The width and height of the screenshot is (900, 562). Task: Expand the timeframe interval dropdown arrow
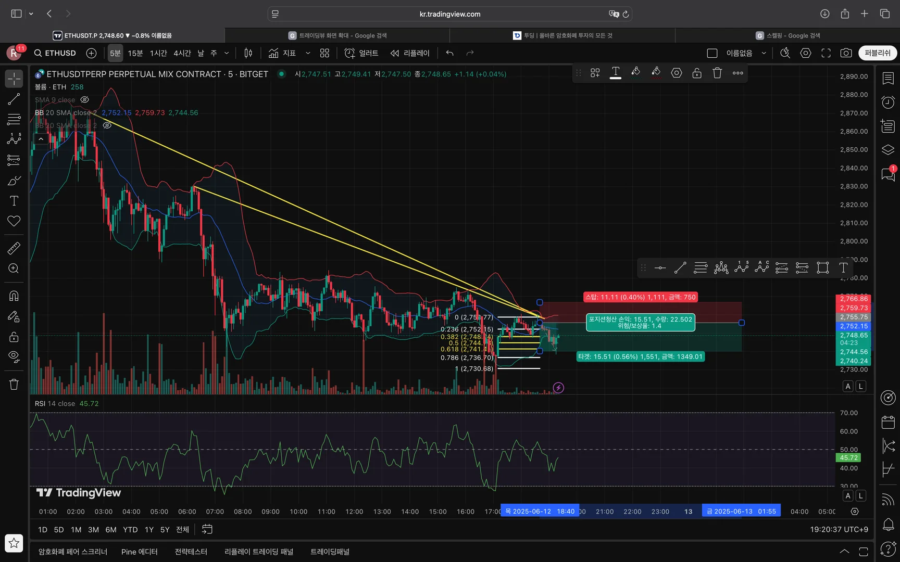point(227,53)
